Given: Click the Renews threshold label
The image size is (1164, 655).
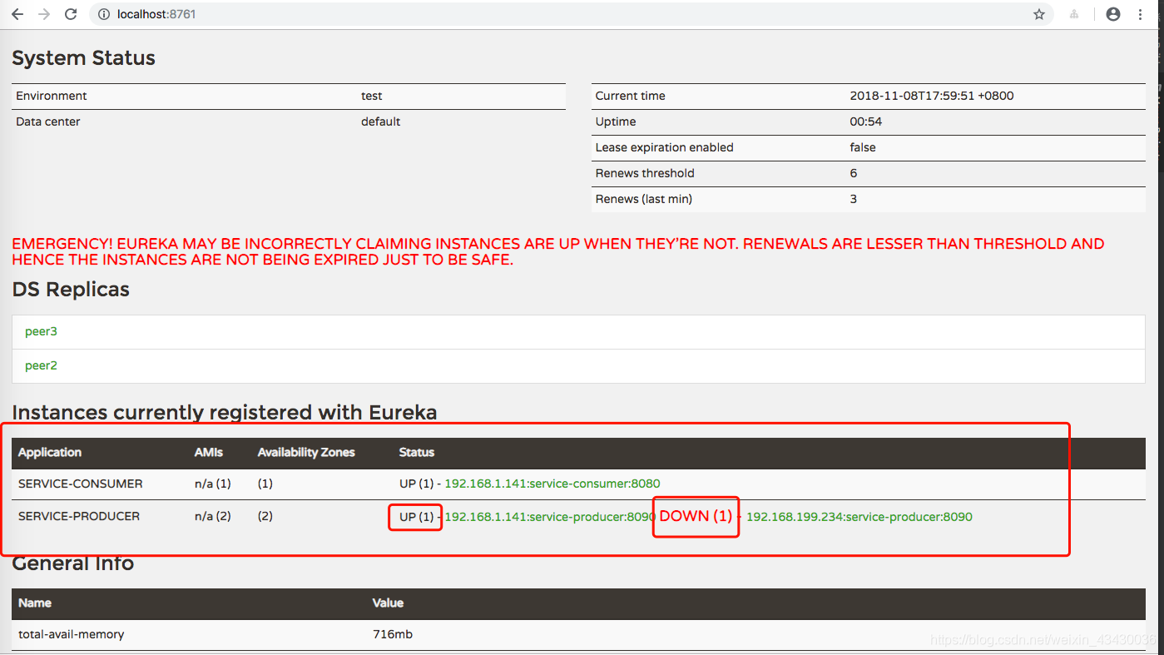Looking at the screenshot, I should (x=645, y=173).
